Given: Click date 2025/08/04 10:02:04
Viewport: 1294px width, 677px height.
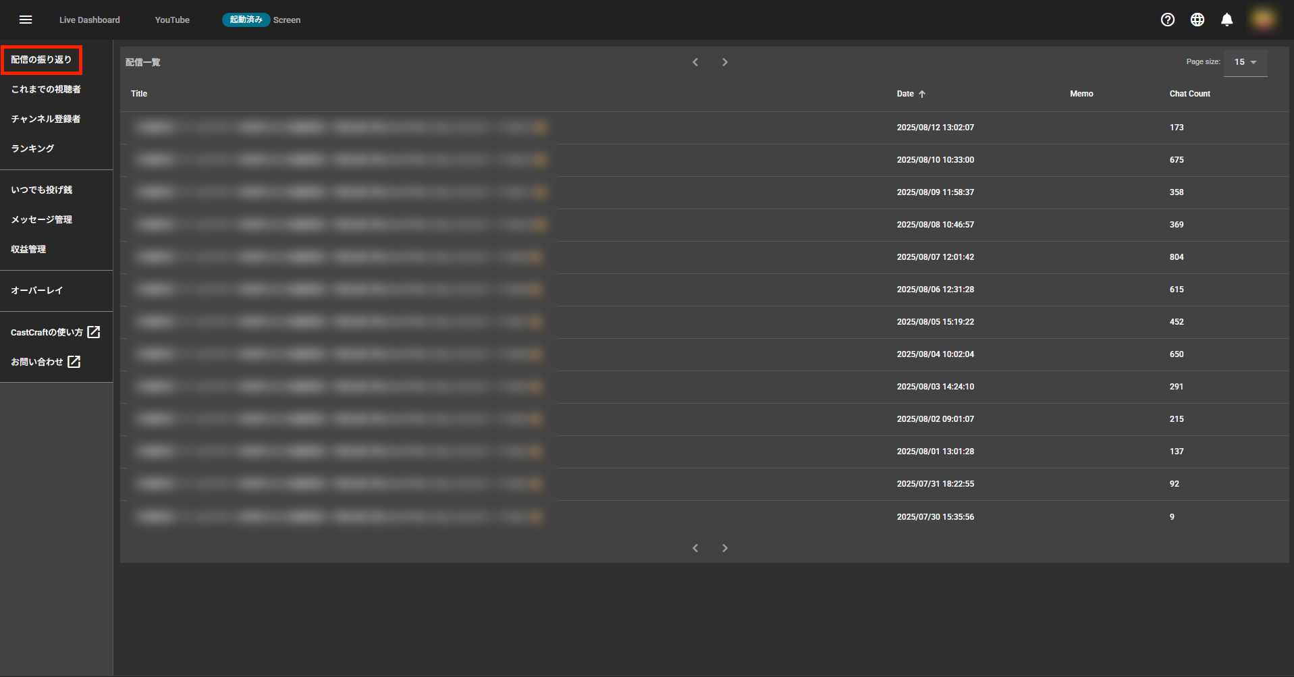Looking at the screenshot, I should (935, 354).
